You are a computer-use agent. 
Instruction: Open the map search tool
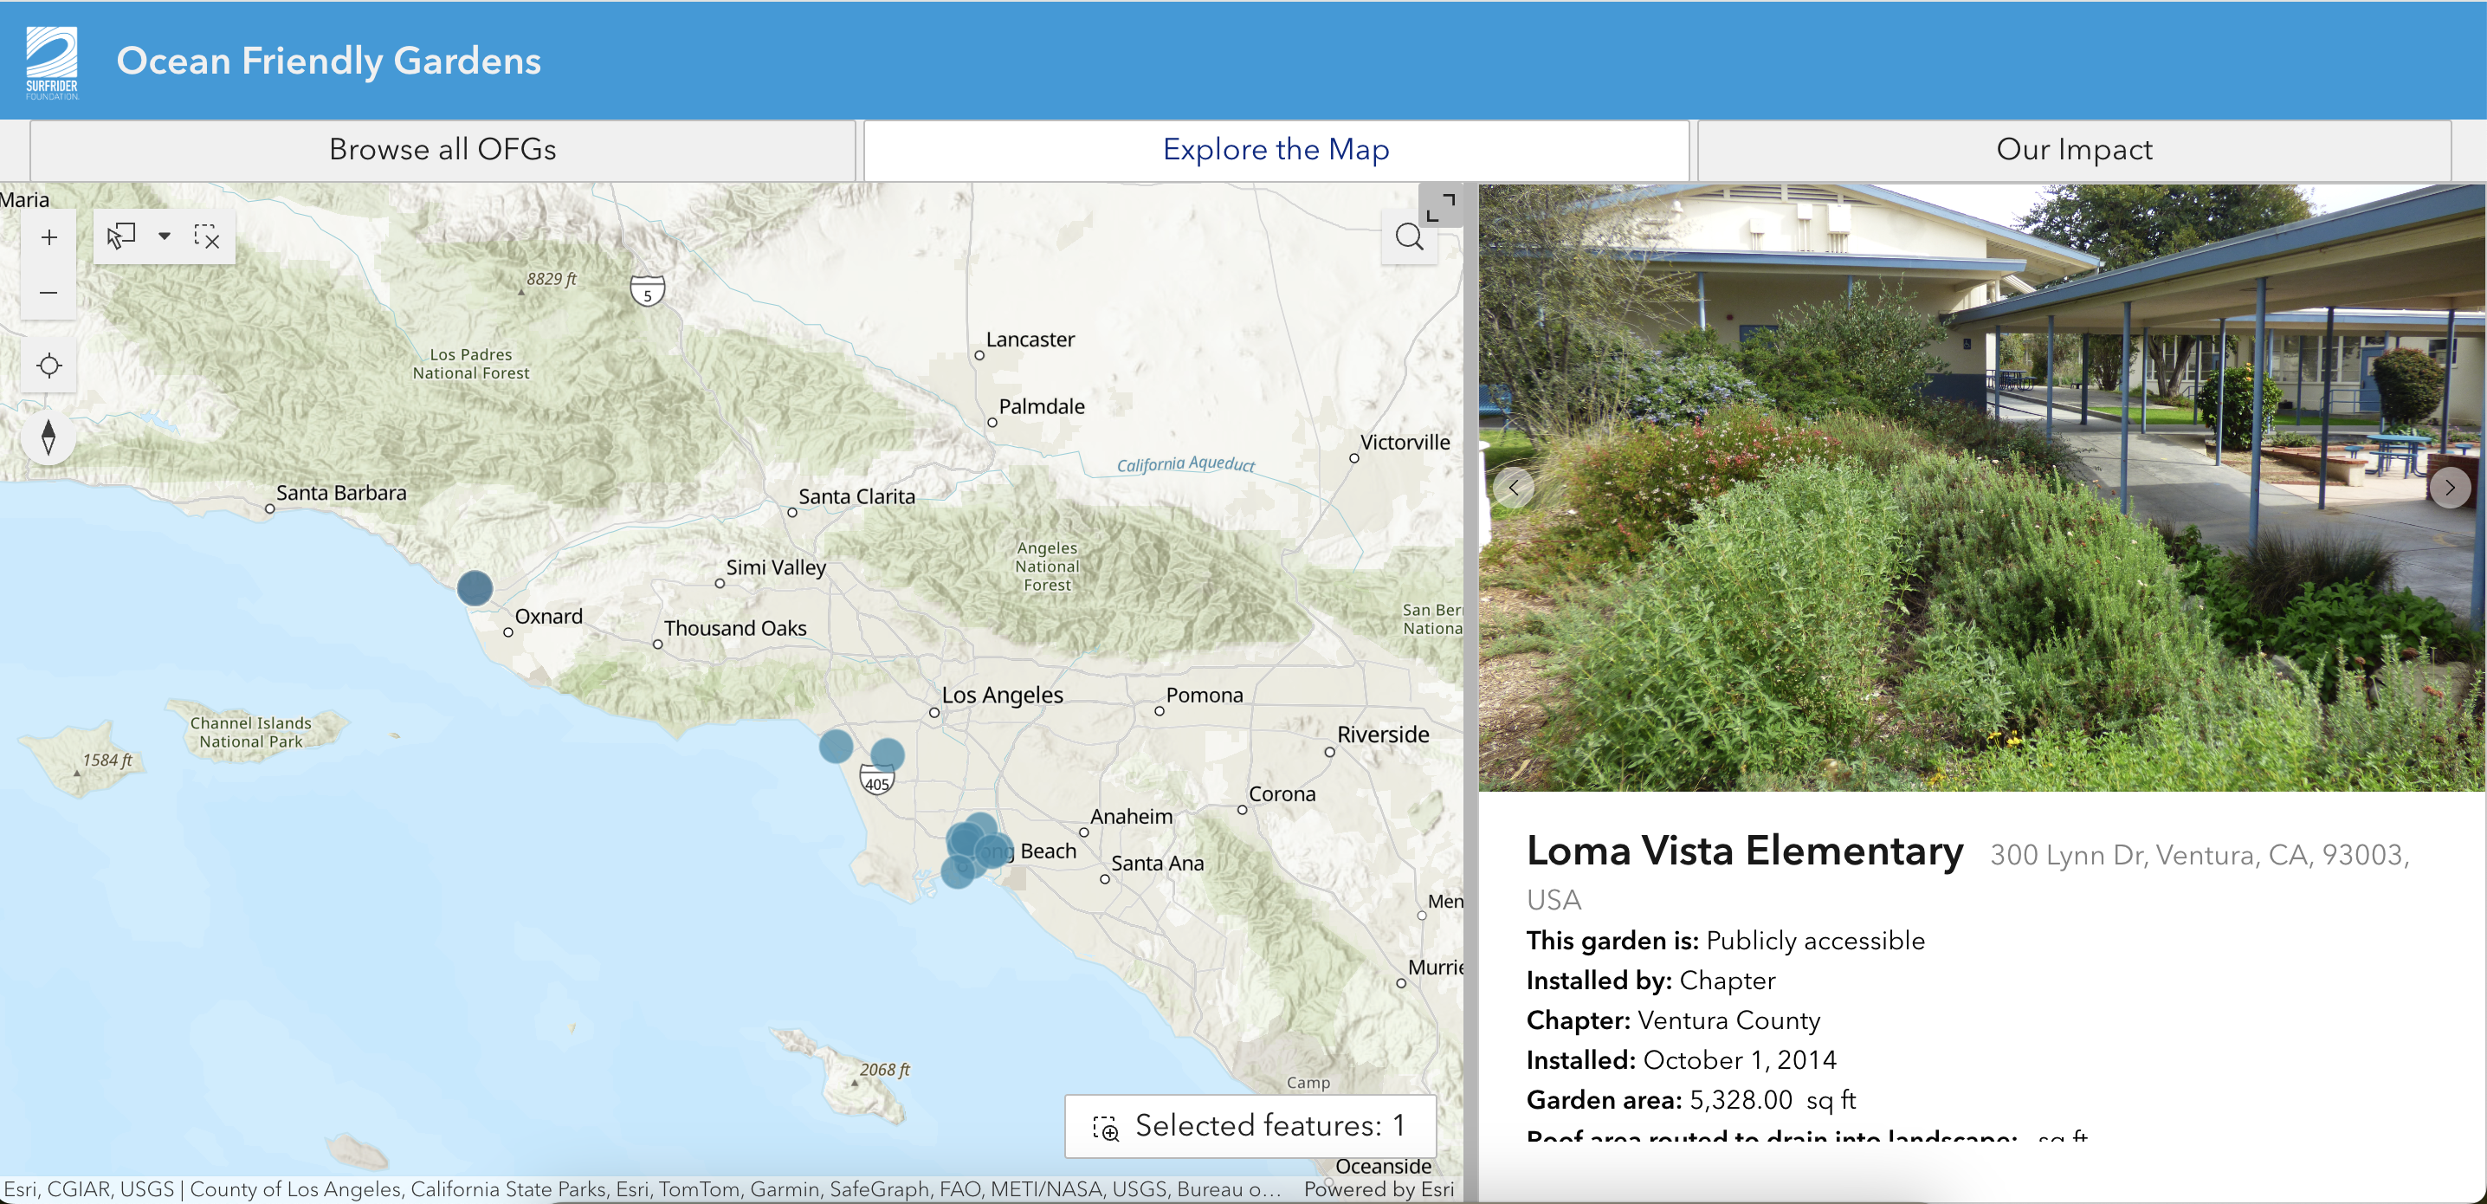tap(1409, 236)
